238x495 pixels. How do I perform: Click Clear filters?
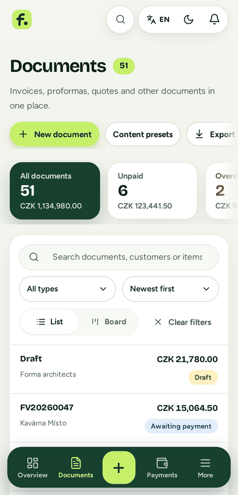(183, 322)
